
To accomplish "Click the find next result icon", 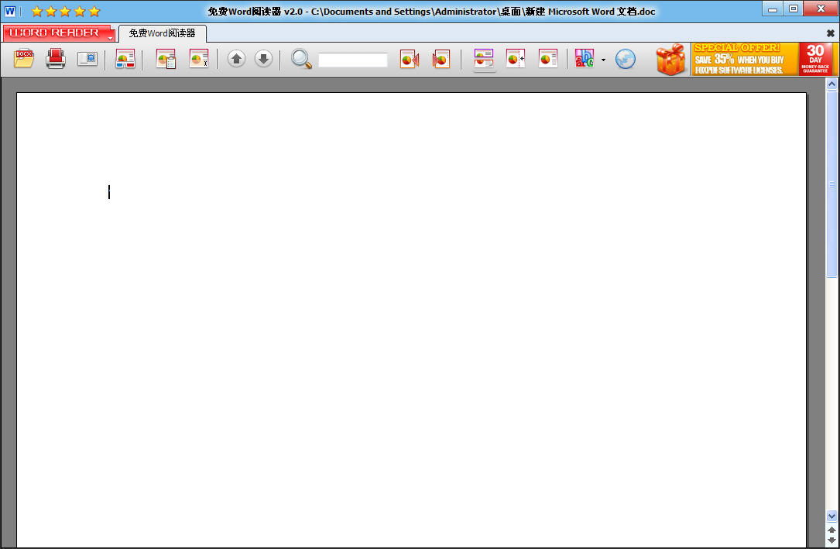I will [441, 59].
